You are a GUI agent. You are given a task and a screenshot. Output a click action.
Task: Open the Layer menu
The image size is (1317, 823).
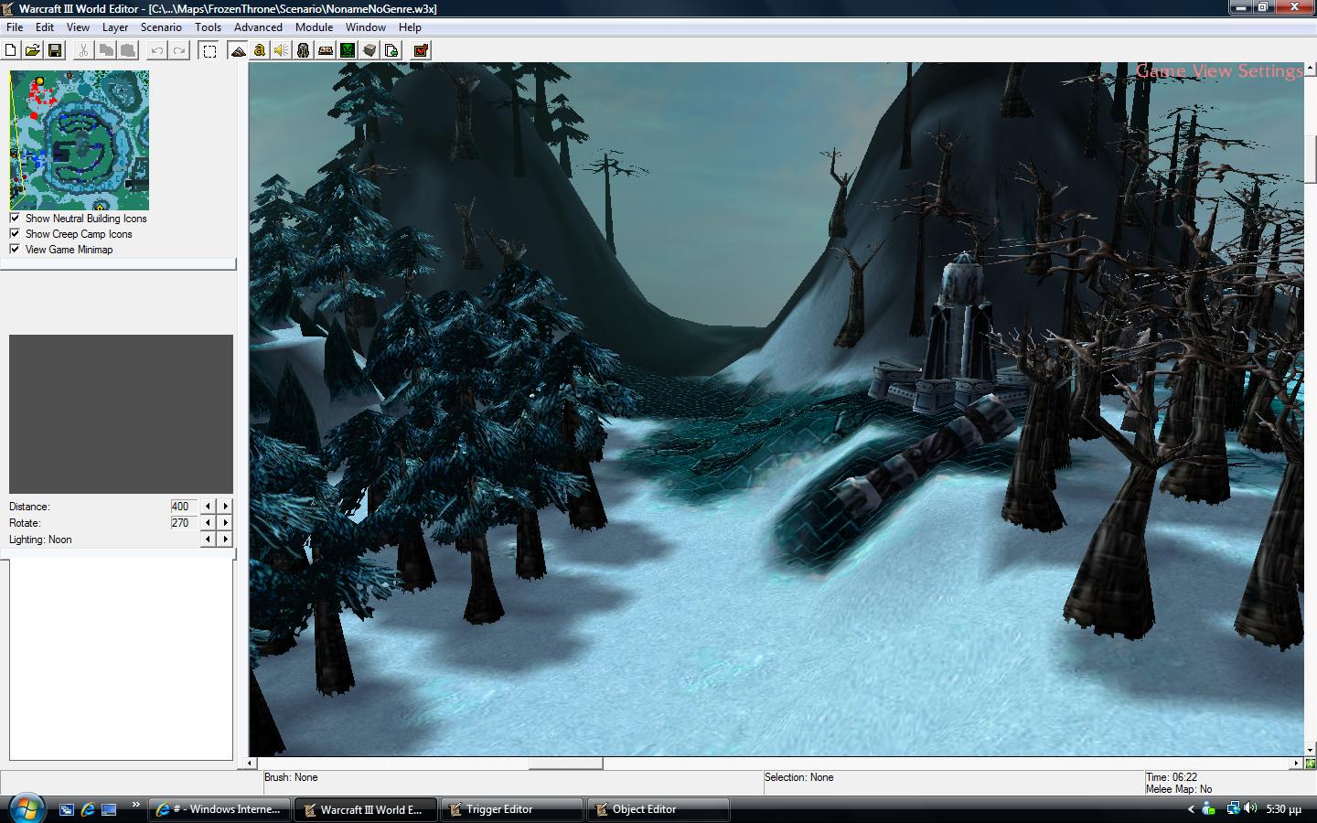pyautogui.click(x=115, y=27)
